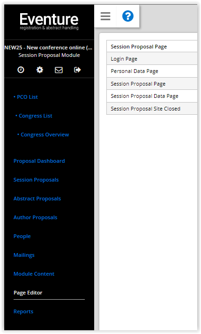Open the blue question mark help icon
Screen dimensions: 201x334
pyautogui.click(x=128, y=16)
